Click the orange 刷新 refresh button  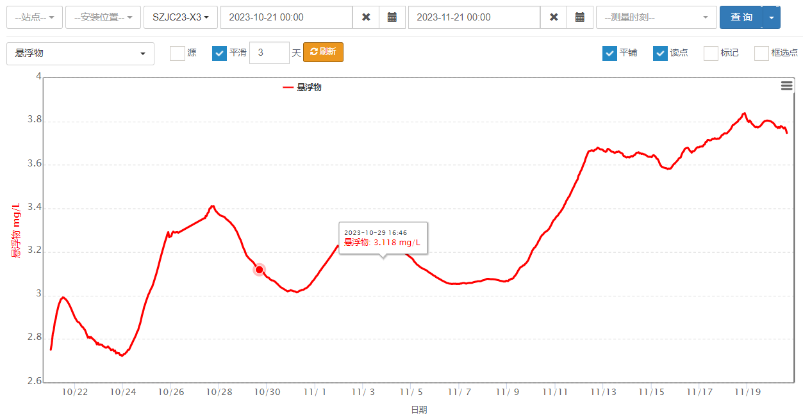pos(323,52)
